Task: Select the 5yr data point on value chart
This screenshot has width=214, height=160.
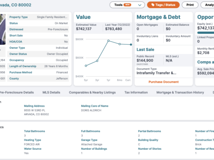Action: [x=86, y=66]
